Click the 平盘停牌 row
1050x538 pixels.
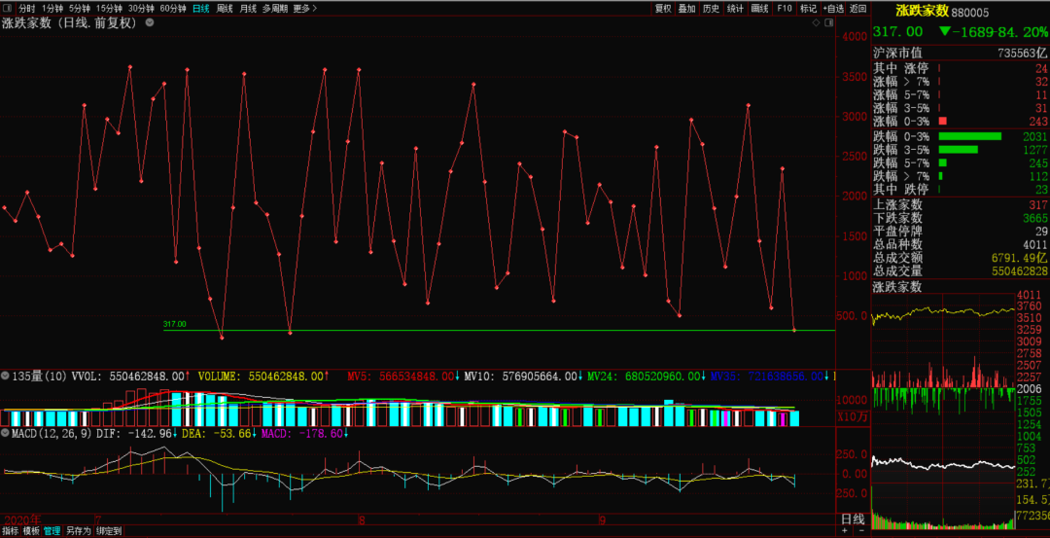[961, 232]
